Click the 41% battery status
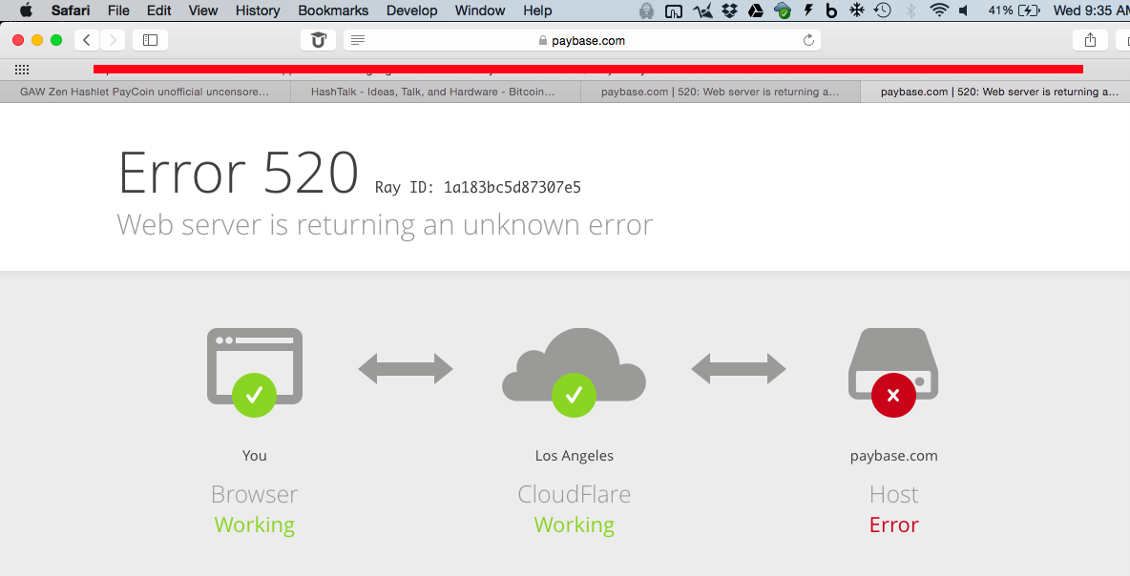 1014,10
